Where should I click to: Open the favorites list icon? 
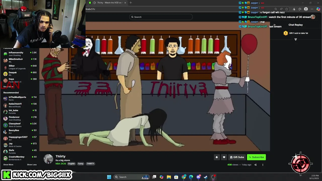pos(300,9)
